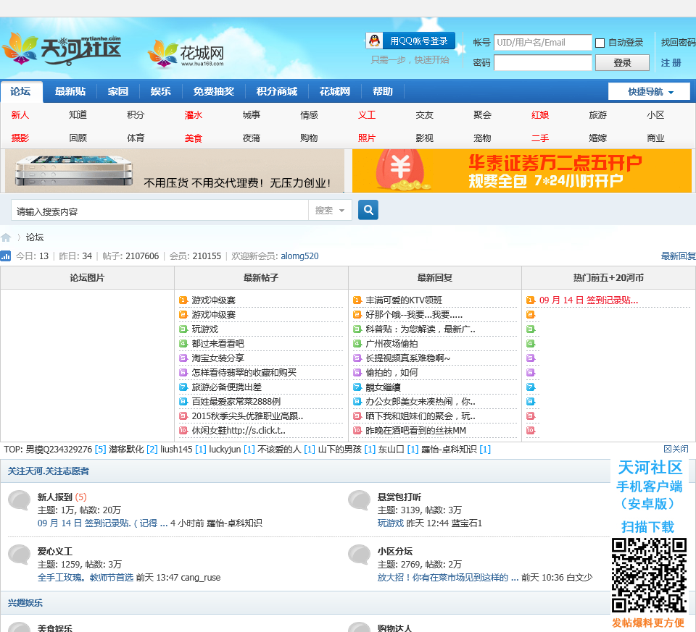Open the 花城网 navigation tab
Image resolution: width=696 pixels, height=632 pixels.
pyautogui.click(x=335, y=91)
